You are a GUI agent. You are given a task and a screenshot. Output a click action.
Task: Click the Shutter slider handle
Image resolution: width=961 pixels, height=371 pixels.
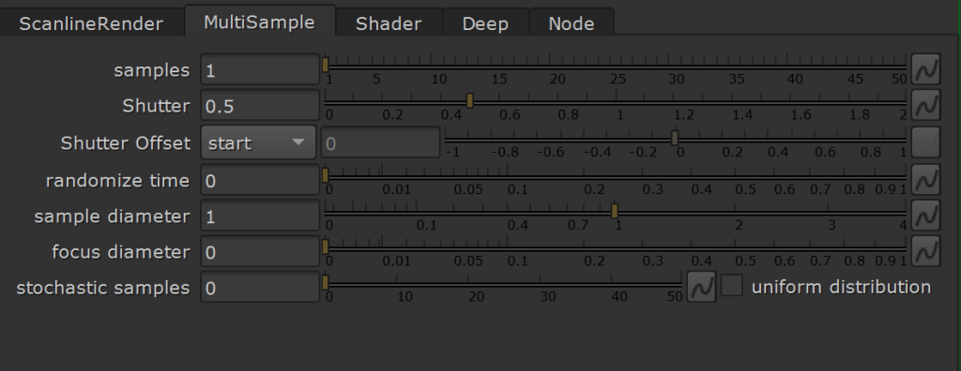coord(470,101)
